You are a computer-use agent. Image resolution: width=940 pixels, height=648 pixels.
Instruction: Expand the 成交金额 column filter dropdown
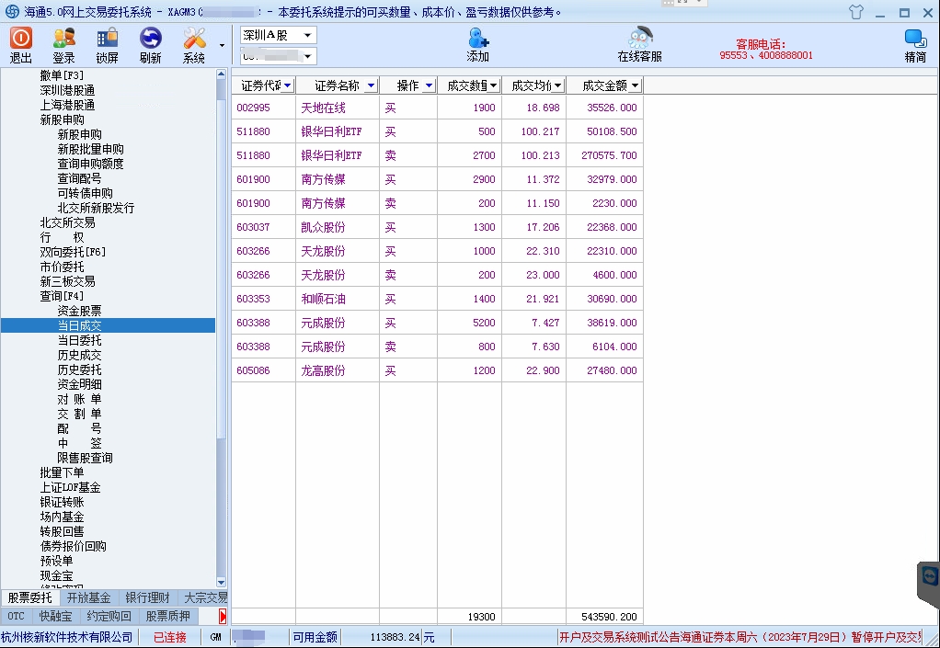pyautogui.click(x=635, y=85)
